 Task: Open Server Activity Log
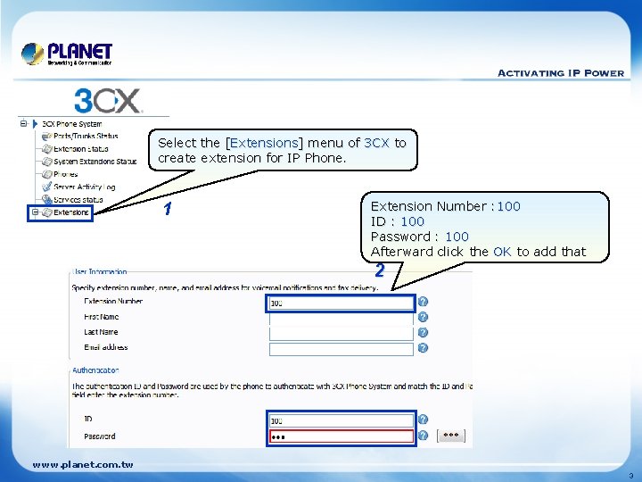[x=85, y=187]
